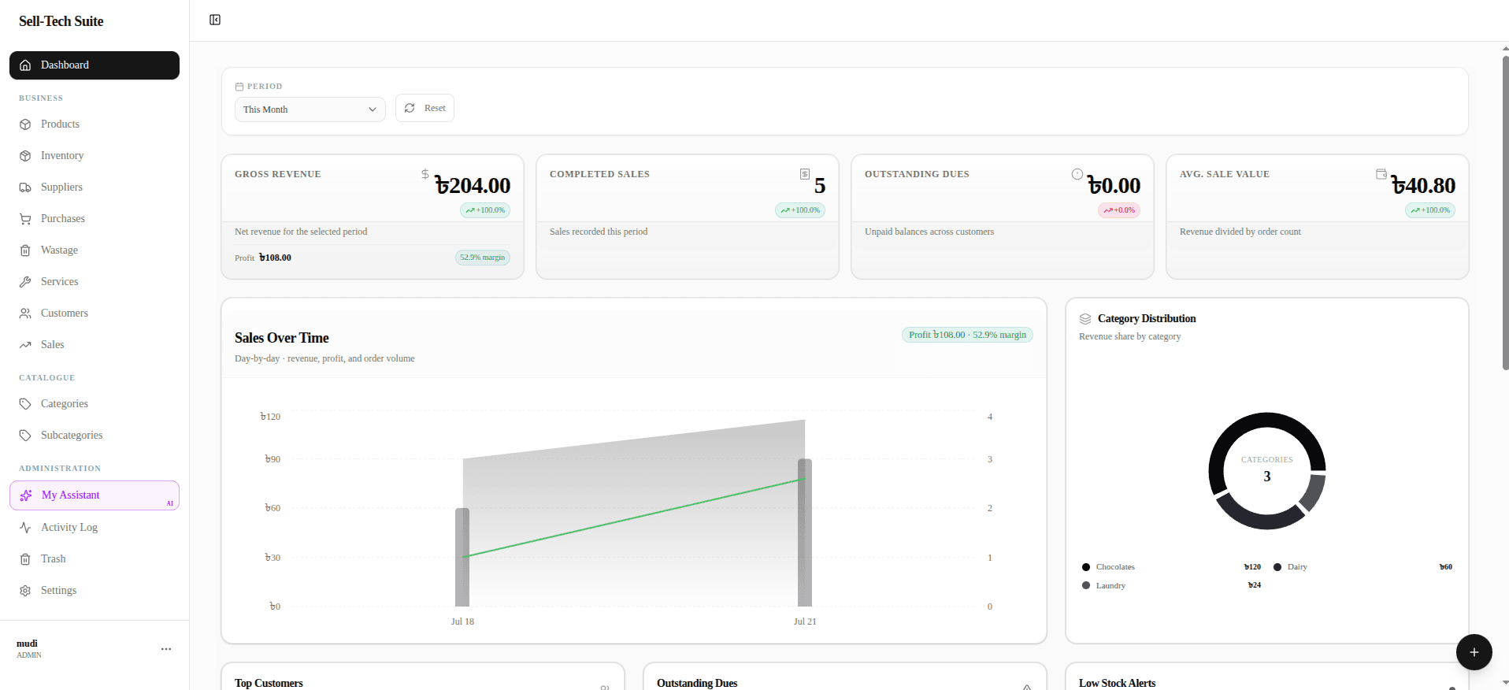Click the Outstanding Dues clock icon
1509x690 pixels.
pos(1077,174)
